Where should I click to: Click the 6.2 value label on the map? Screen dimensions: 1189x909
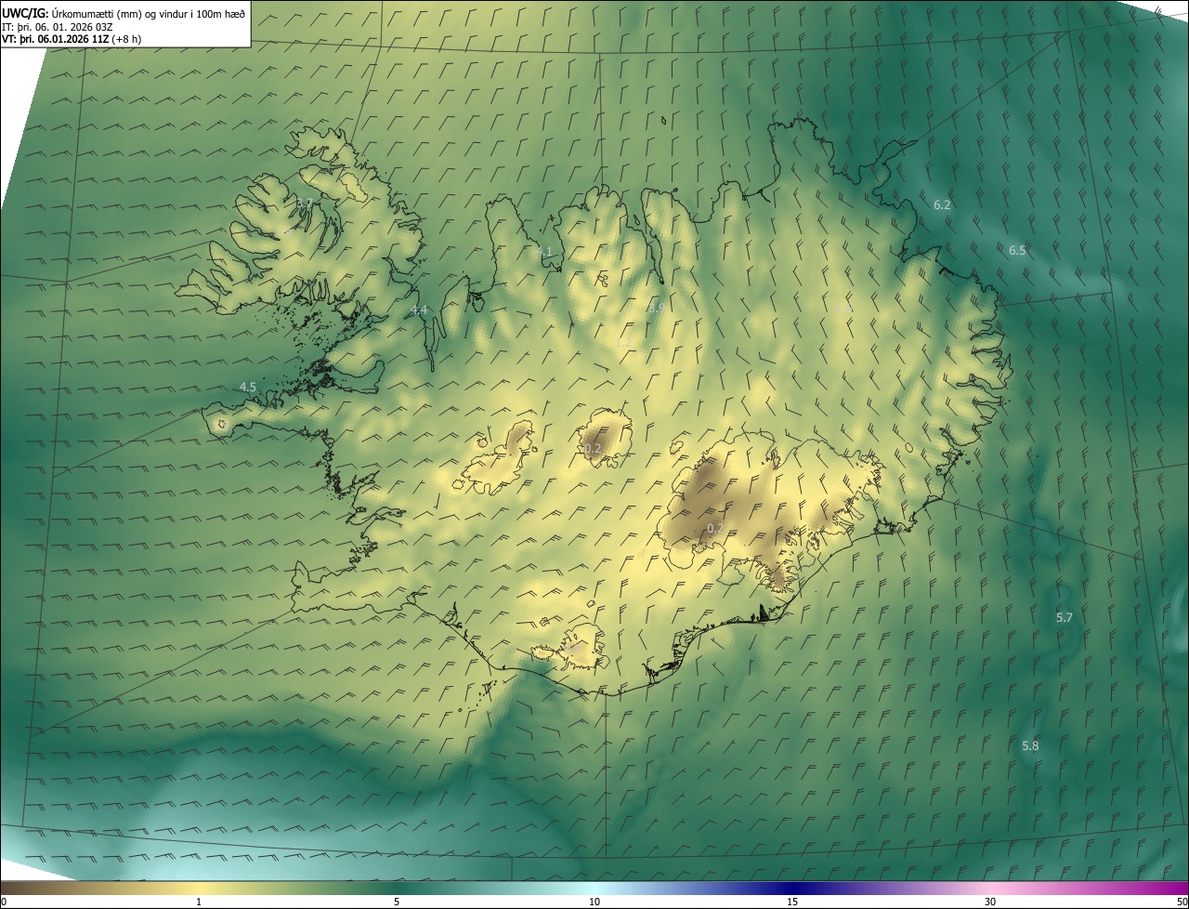[942, 204]
